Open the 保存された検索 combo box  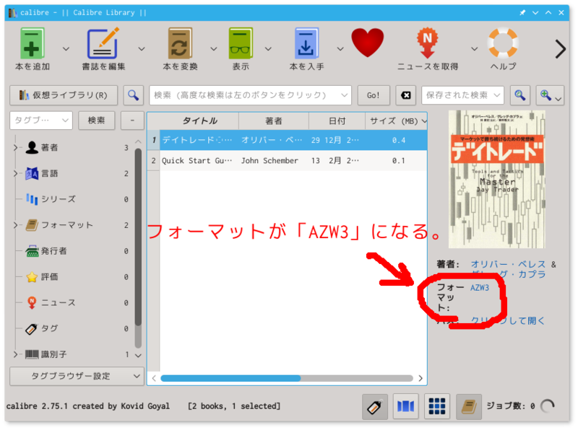point(462,95)
